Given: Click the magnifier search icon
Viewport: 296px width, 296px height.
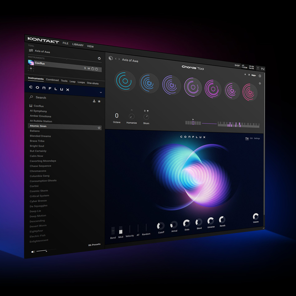Looking at the screenshot, I should click(x=31, y=97).
